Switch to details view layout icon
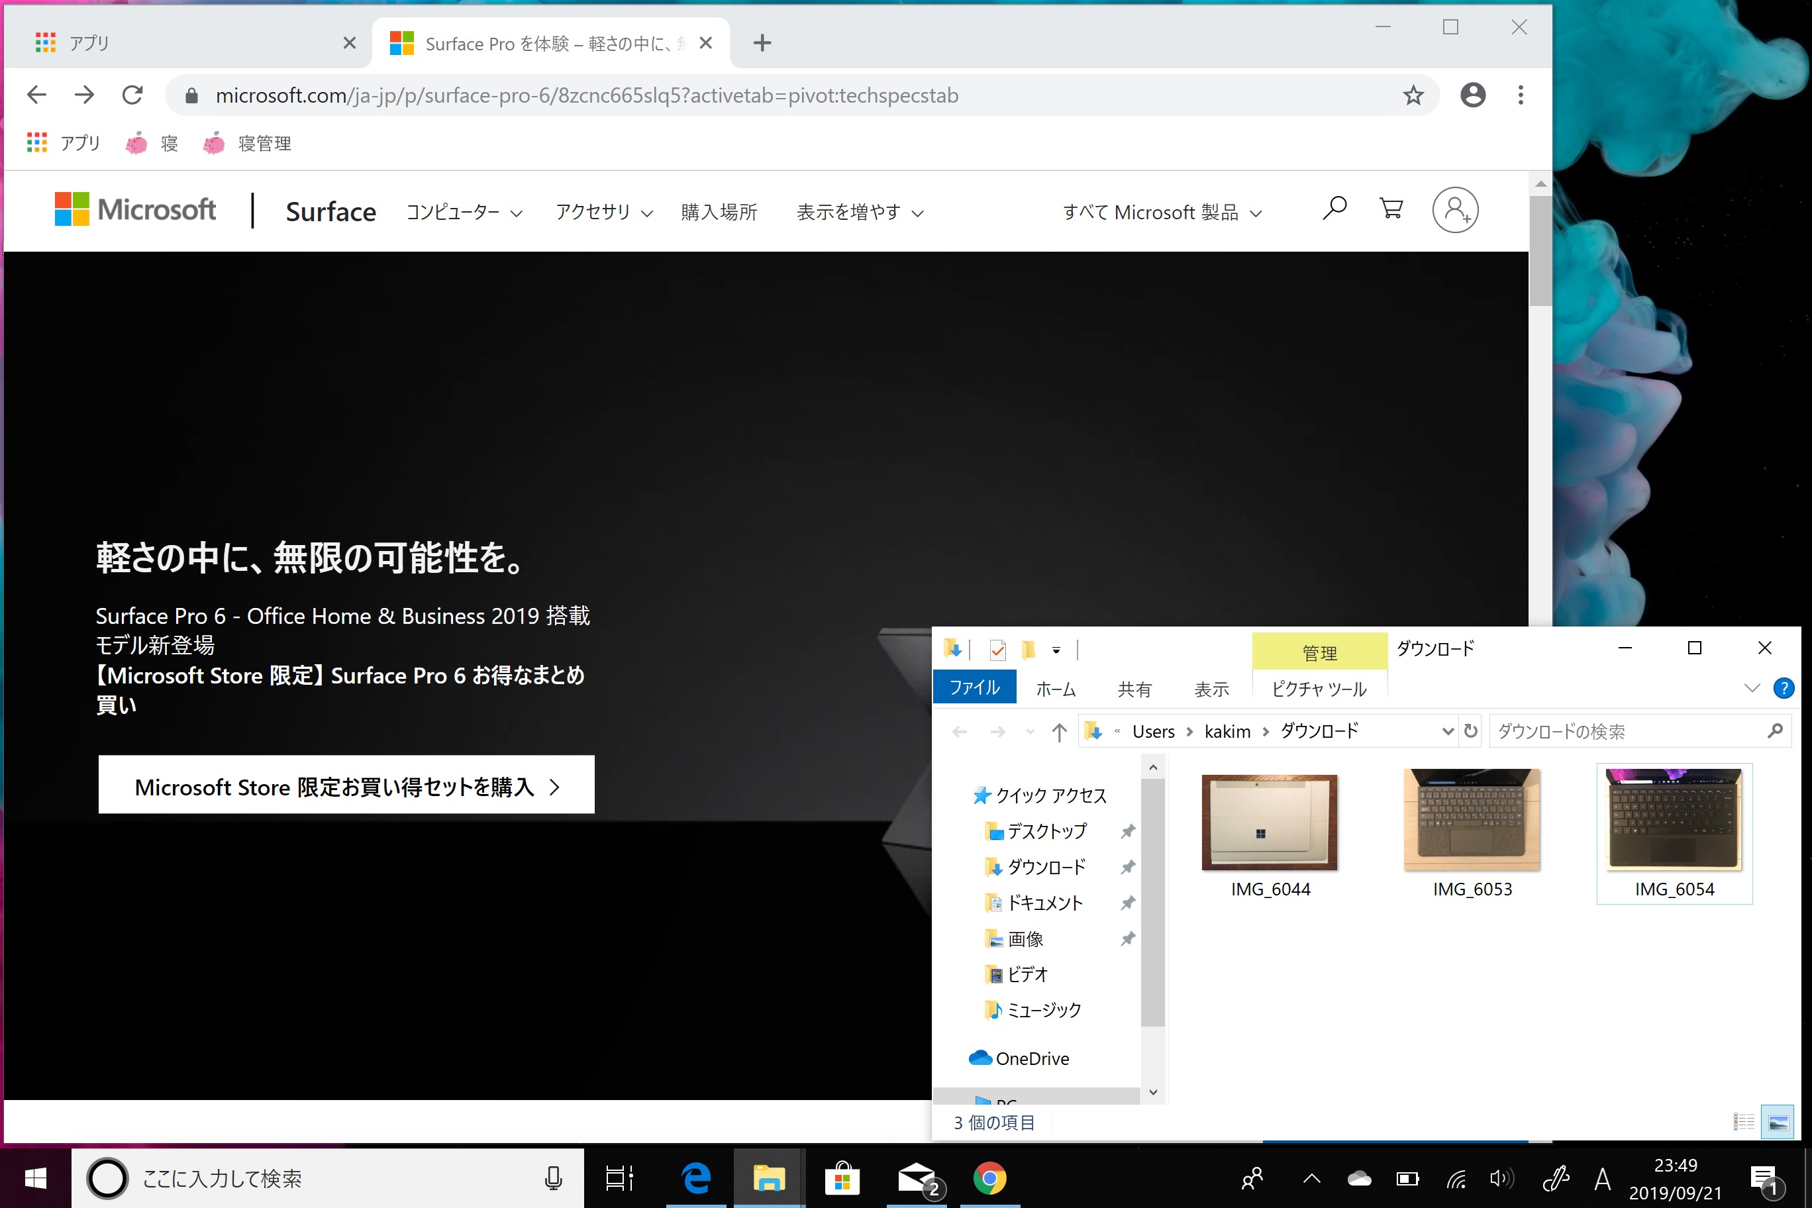Image resolution: width=1812 pixels, height=1208 pixels. pos(1743,1122)
